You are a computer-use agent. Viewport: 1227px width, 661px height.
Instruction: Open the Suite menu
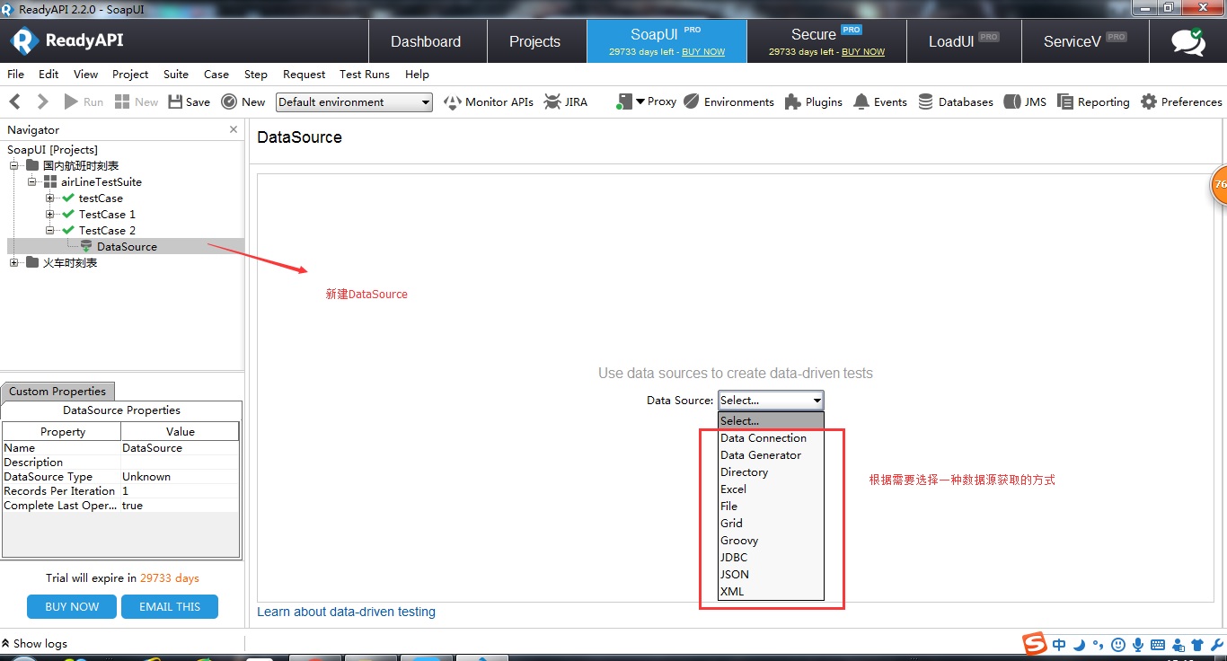coord(176,75)
